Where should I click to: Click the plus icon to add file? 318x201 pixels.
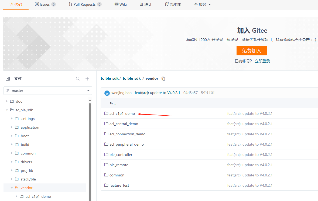click(x=87, y=79)
